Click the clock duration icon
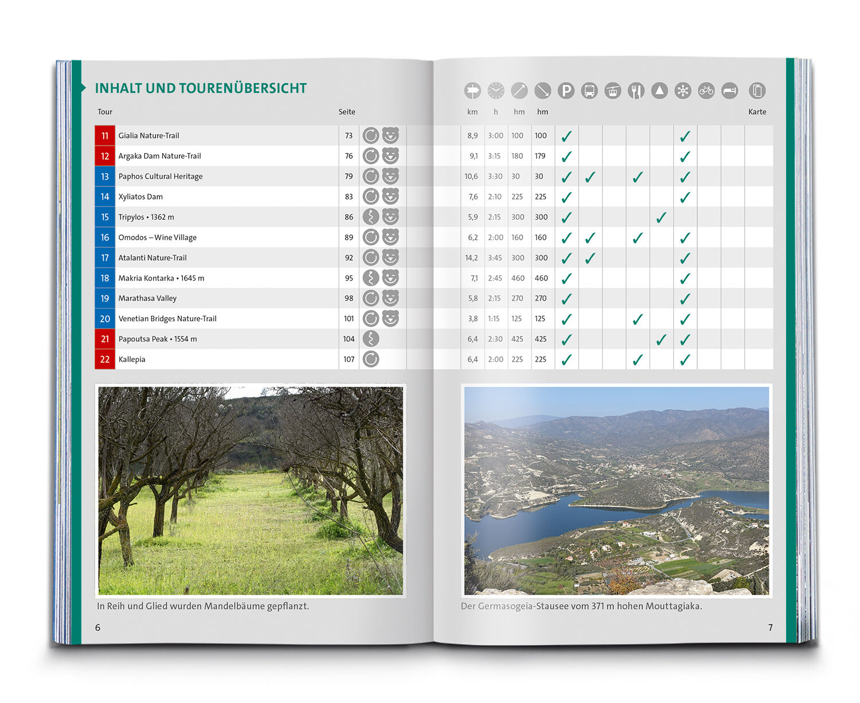Screen dimensions: 860x703 [496, 91]
